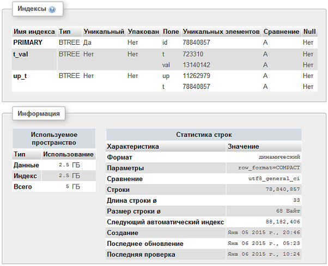The height and width of the screenshot is (266, 328).
Task: Select the value 11262979 cell
Action: click(x=197, y=76)
